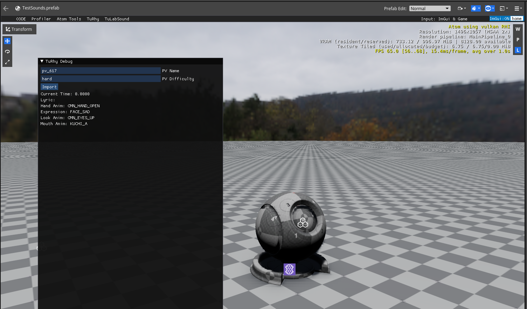This screenshot has height=309, width=527.
Task: Collapse the TuRhy Debug window
Action: [x=42, y=61]
